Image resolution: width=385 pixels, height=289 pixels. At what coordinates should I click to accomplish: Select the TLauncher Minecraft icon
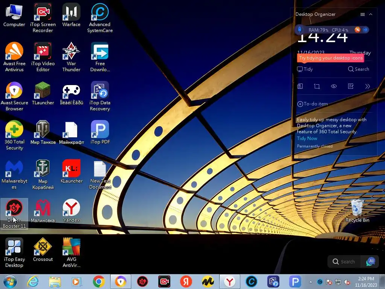43,93
